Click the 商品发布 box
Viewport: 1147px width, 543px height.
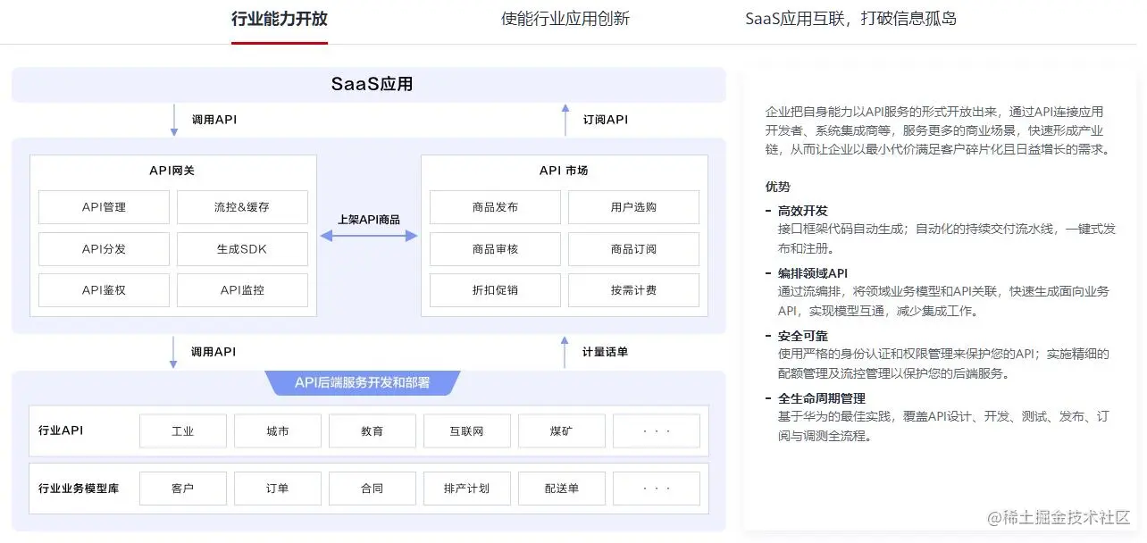point(495,207)
